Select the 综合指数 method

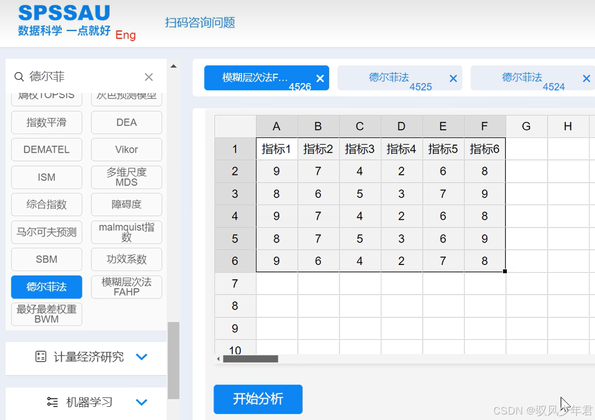(x=47, y=205)
